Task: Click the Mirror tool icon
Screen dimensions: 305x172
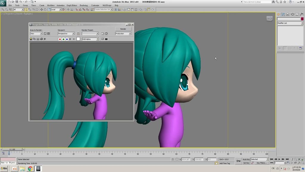Action: [116, 10]
